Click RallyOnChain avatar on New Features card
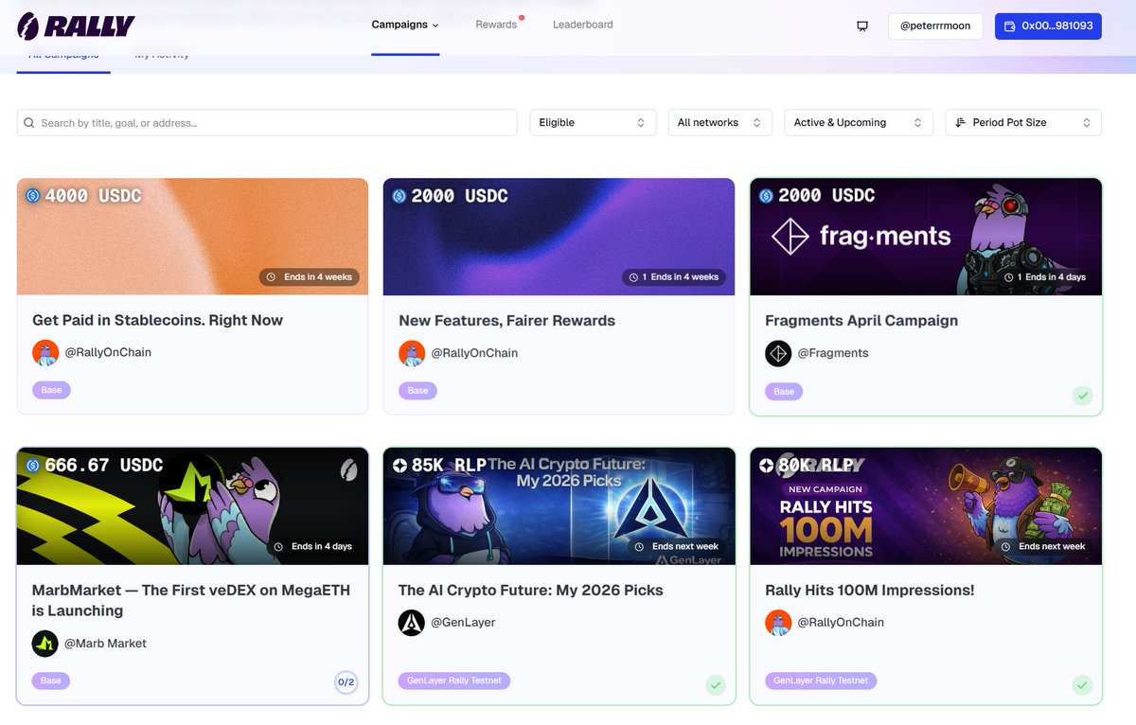Image resolution: width=1136 pixels, height=725 pixels. [x=412, y=353]
